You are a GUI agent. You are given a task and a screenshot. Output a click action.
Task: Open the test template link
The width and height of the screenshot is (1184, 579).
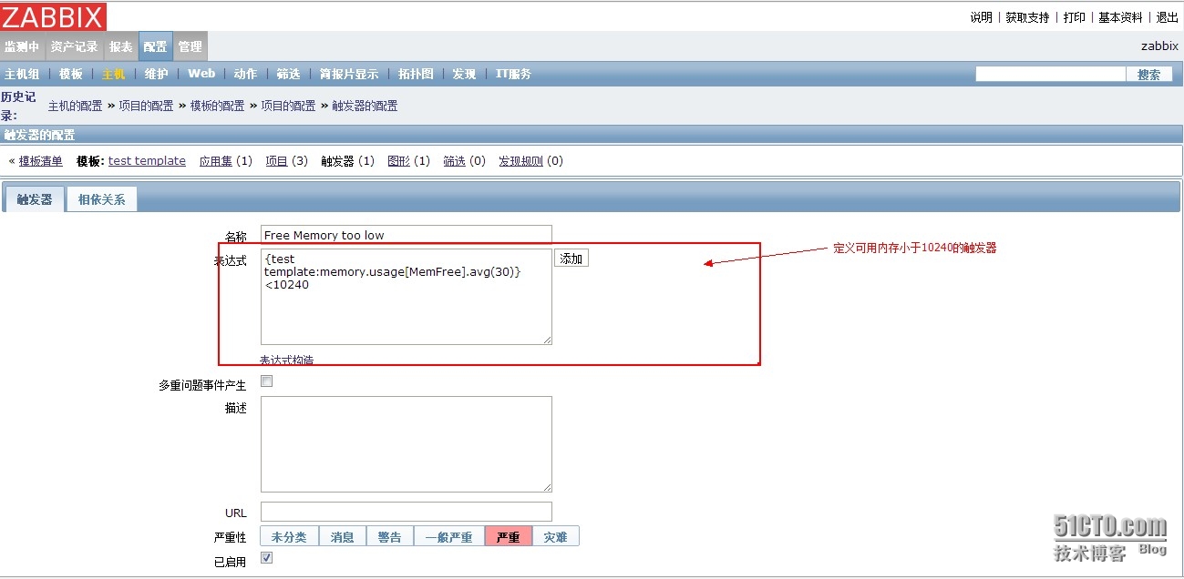pos(147,161)
